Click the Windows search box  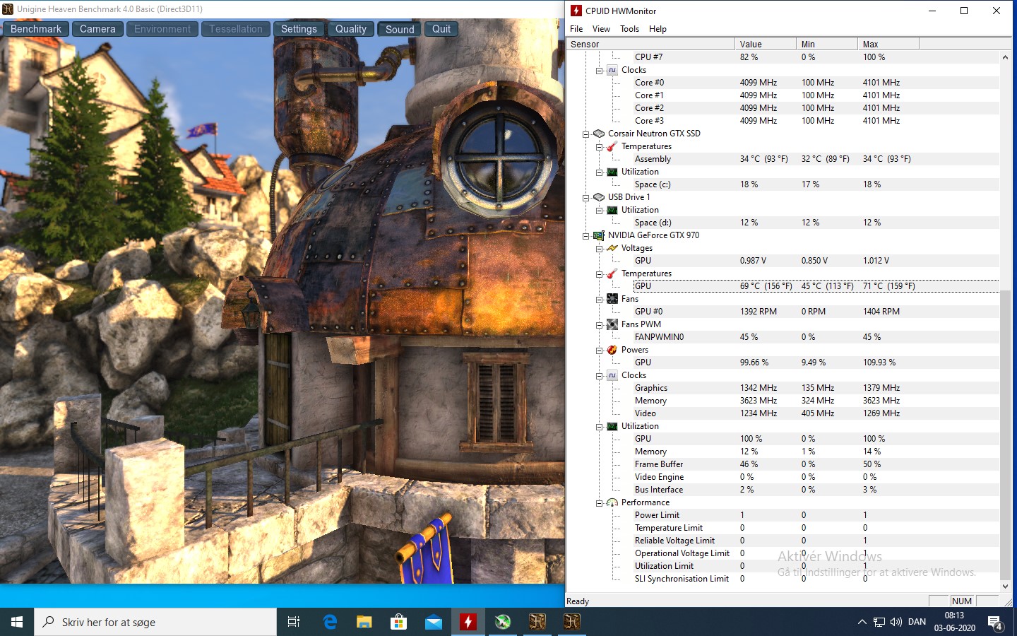(x=155, y=622)
